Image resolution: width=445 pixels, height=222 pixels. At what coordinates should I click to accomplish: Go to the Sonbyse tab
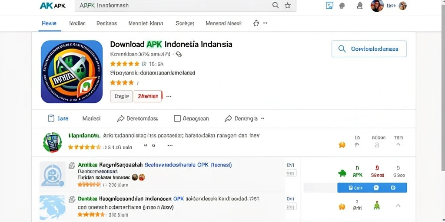[185, 23]
